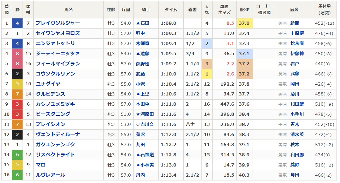Click green frame 6 cell for ルヴレアール
340x183 pixels.
[x=17, y=175]
